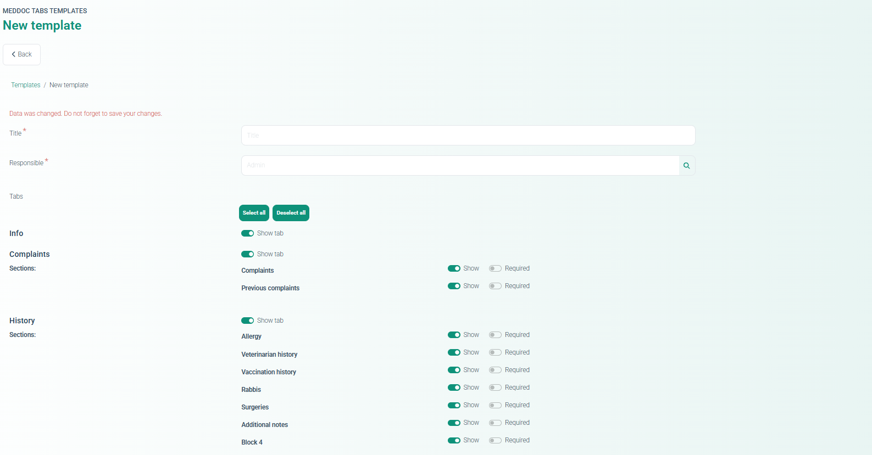Screen dimensions: 872x455
Task: Turn off Show for Allergy section
Action: point(454,335)
